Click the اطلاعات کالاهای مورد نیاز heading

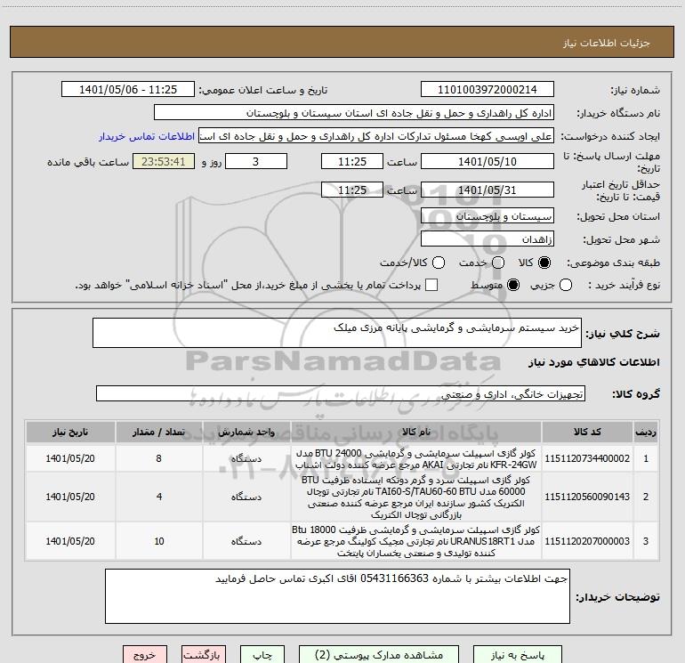coord(594,362)
